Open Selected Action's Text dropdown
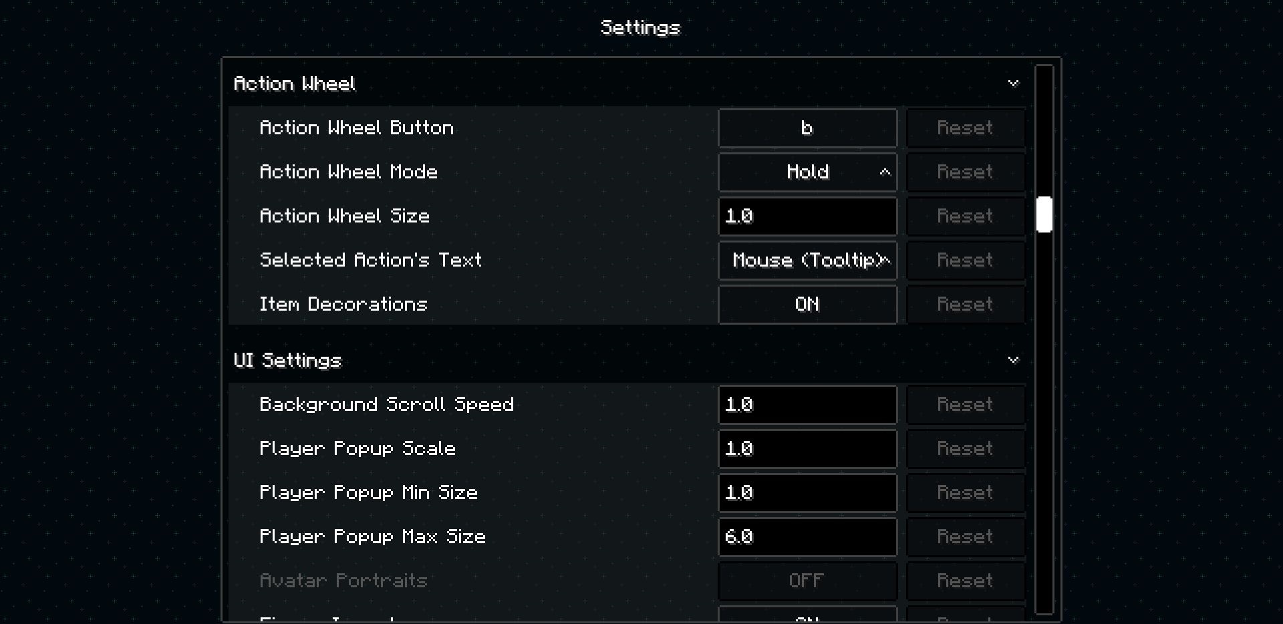This screenshot has width=1283, height=624. click(807, 260)
